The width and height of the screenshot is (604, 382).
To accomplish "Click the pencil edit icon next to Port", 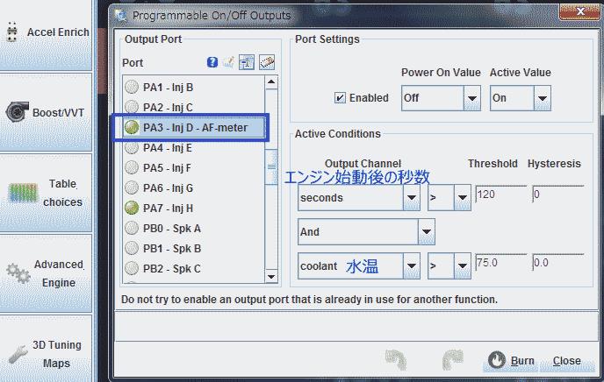I will point(229,62).
